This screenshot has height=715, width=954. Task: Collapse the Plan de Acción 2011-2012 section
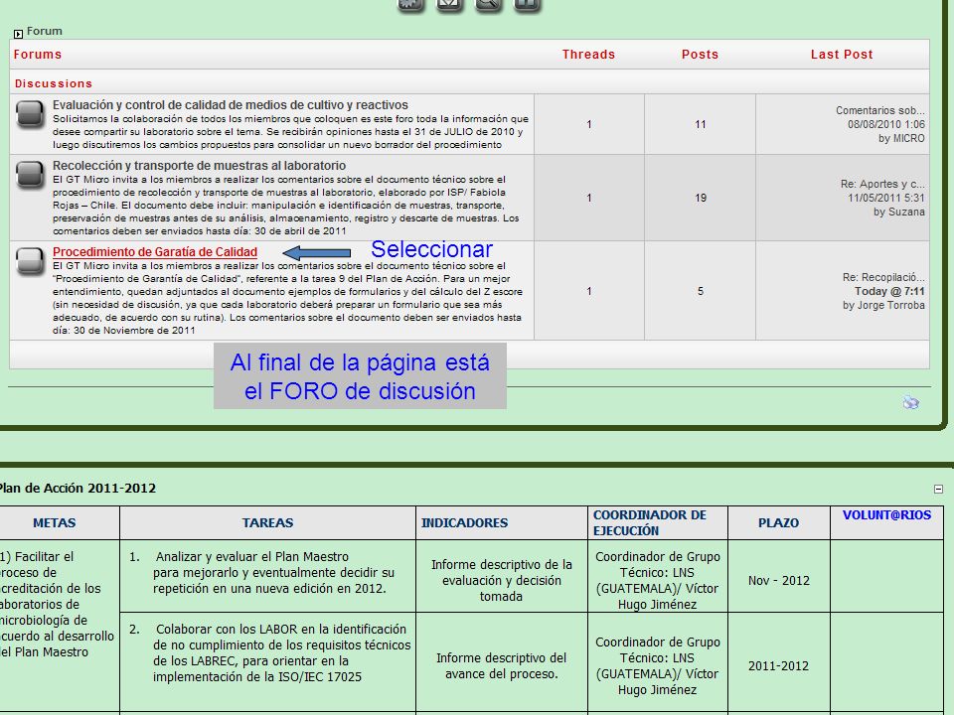pyautogui.click(x=938, y=489)
